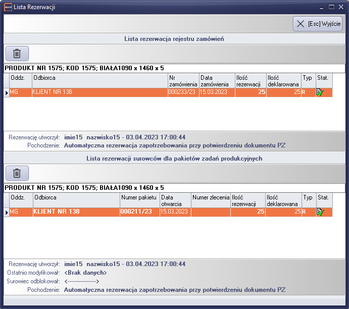349x309 pixels.
Task: Click the status icon in the package reservation row
Action: pyautogui.click(x=320, y=212)
